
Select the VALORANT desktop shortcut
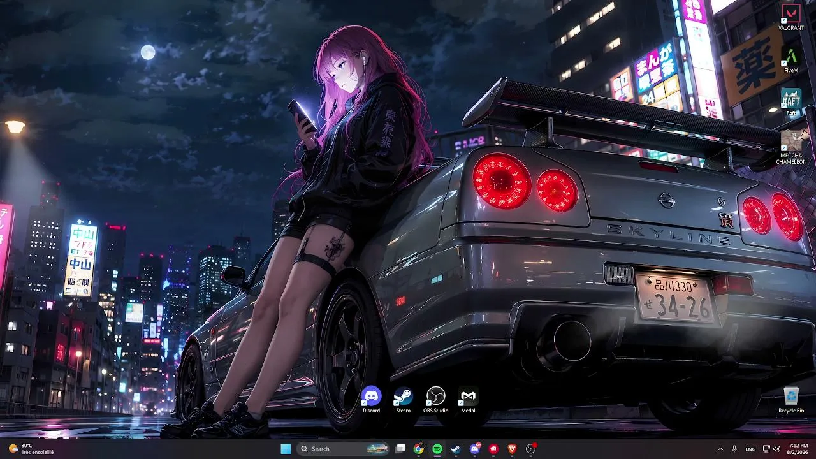[791, 17]
